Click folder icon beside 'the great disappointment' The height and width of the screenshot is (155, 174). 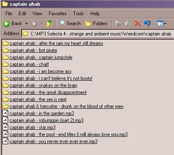point(5,92)
